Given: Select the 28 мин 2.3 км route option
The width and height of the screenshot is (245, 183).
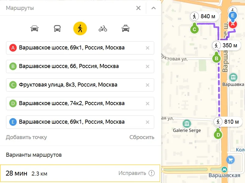Looking at the screenshot, I should tap(80, 173).
